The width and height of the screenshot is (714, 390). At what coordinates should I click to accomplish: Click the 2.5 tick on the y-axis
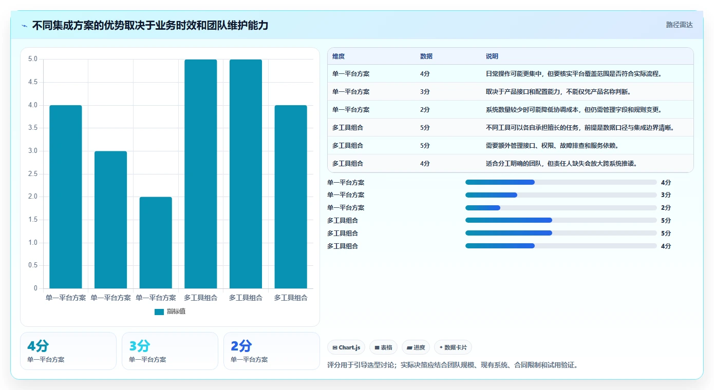tap(32, 174)
